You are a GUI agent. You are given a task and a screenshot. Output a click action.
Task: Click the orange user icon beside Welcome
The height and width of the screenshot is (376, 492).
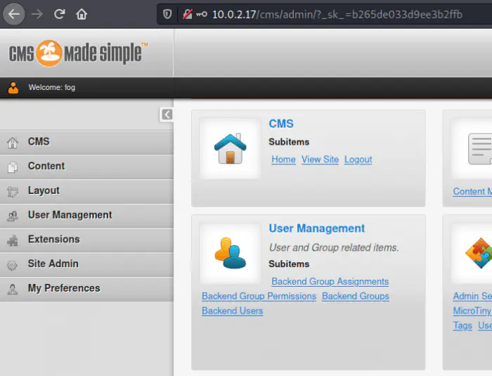13,88
